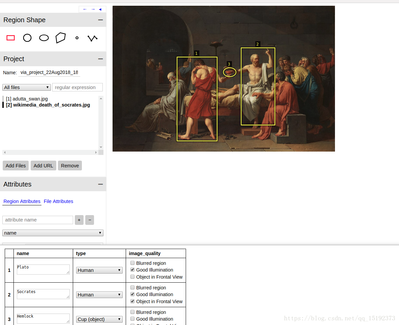Viewport: 399px width, 325px height.
Task: Click the left arrow navigation icon
Action: pos(85,9)
